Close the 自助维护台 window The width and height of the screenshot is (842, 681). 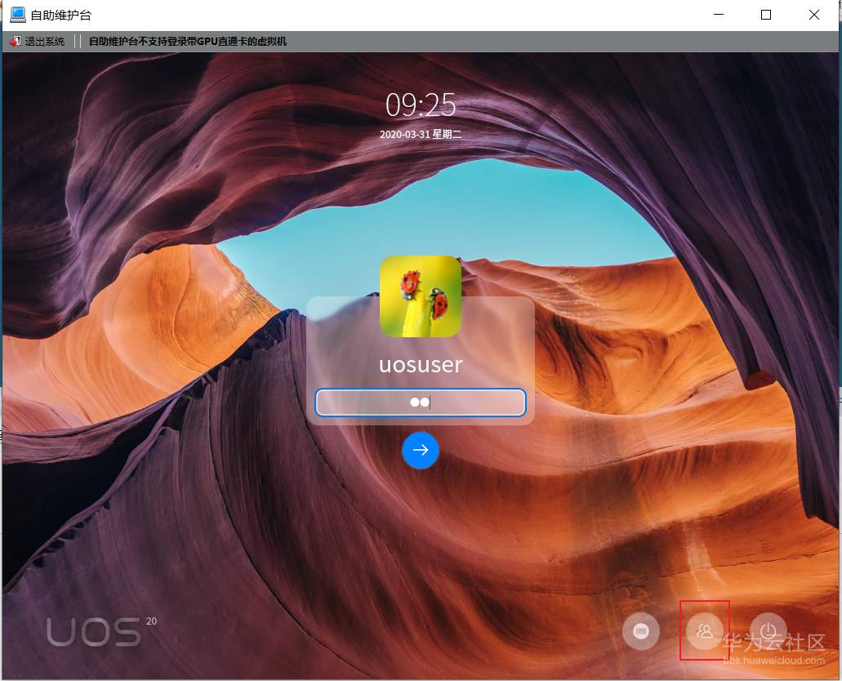[814, 15]
